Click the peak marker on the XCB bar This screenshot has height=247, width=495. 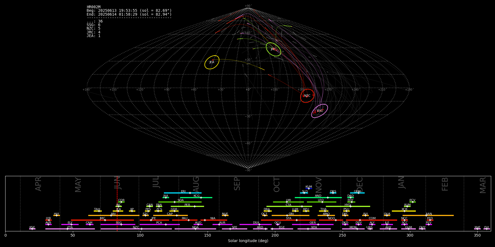405,211
